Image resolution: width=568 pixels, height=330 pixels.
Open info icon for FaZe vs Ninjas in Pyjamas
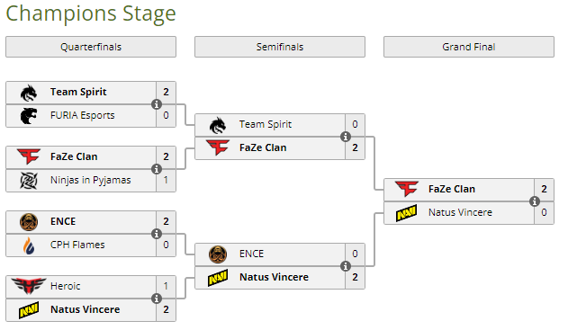coord(157,169)
